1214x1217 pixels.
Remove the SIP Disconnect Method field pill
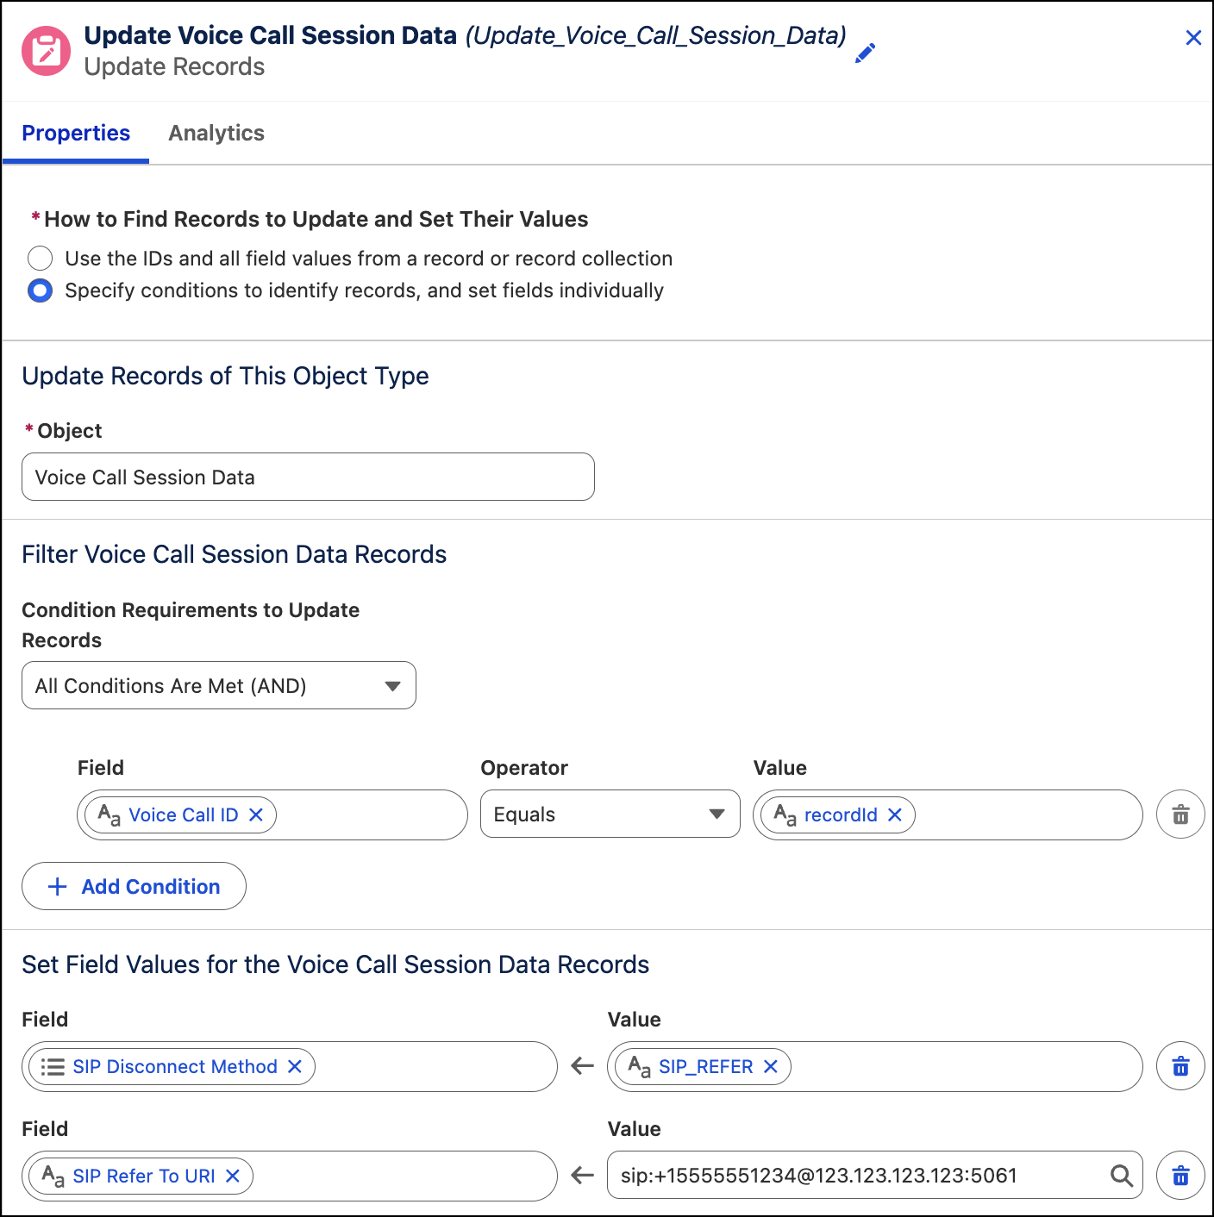295,1067
